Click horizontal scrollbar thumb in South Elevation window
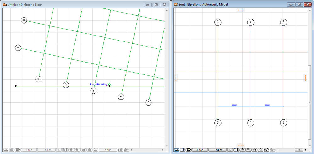This screenshot has height=154, width=314. pyautogui.click(x=299, y=150)
